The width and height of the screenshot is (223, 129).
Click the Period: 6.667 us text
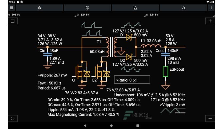click(x=51, y=88)
